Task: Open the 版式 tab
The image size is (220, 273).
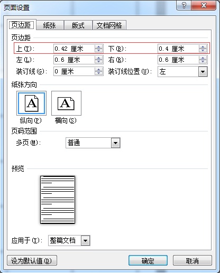Action: (78, 25)
